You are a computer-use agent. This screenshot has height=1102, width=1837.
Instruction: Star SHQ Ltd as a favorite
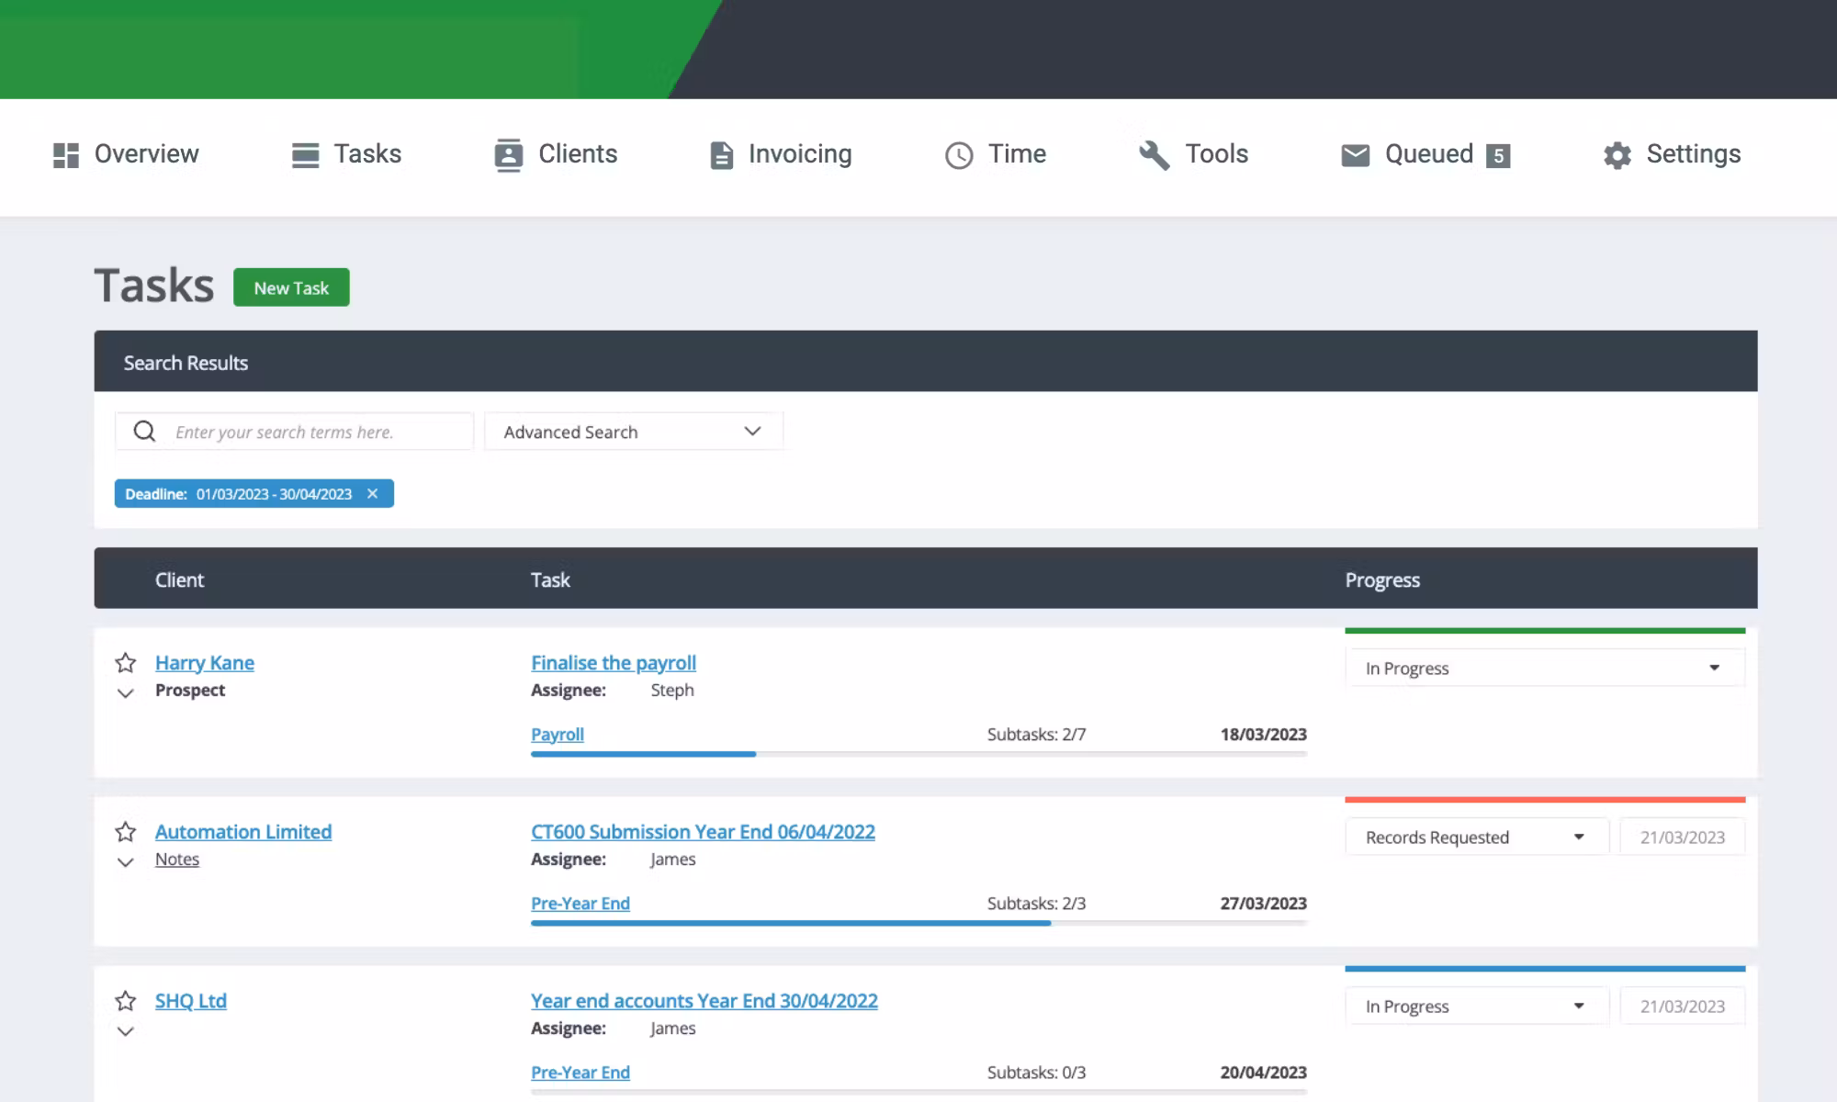pyautogui.click(x=126, y=1000)
